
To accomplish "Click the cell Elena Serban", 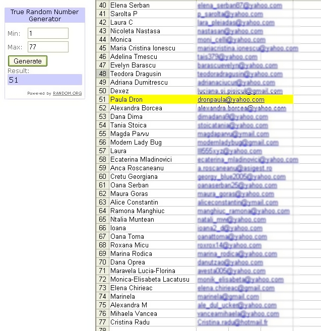I will (x=153, y=5).
